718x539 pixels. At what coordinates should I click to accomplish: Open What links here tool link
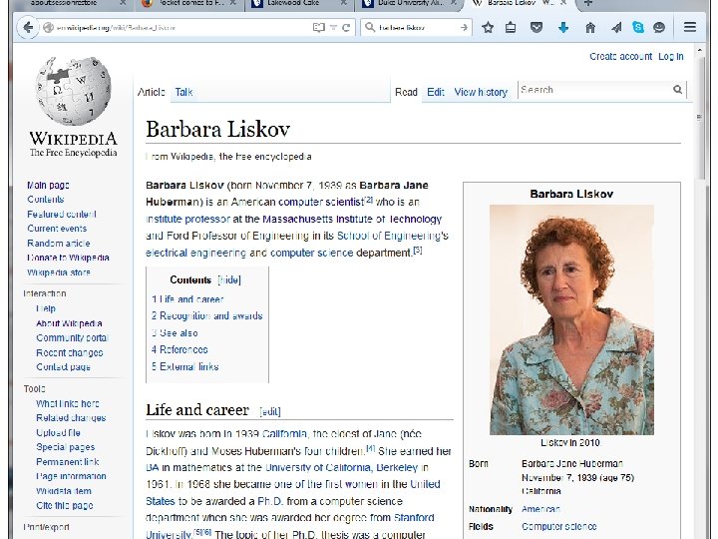[68, 404]
